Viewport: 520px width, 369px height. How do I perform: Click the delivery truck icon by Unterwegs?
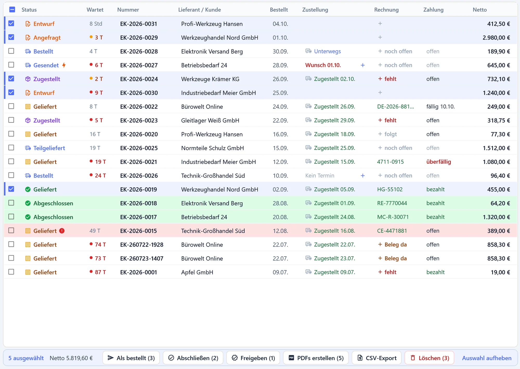point(308,51)
